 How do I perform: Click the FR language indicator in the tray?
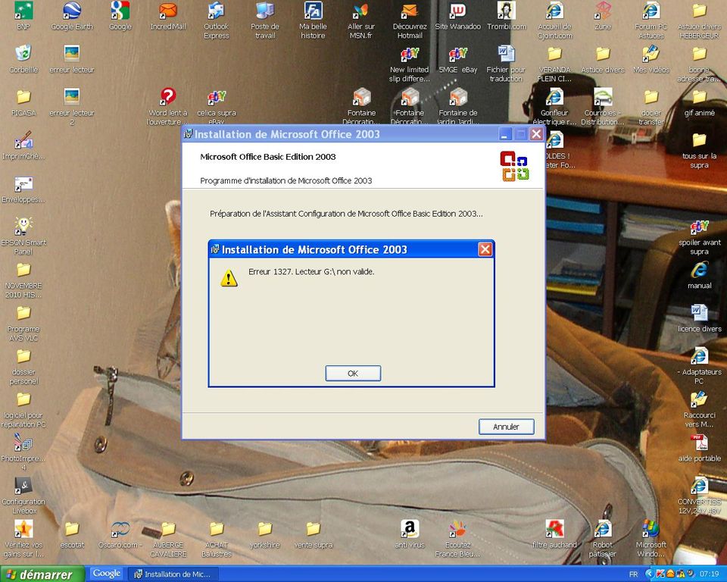pos(635,574)
